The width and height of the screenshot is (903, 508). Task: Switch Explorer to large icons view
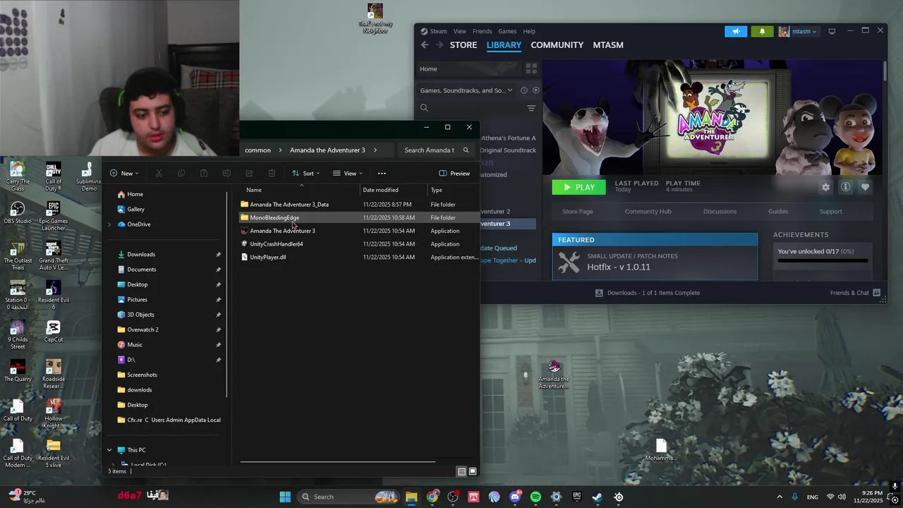tap(473, 471)
